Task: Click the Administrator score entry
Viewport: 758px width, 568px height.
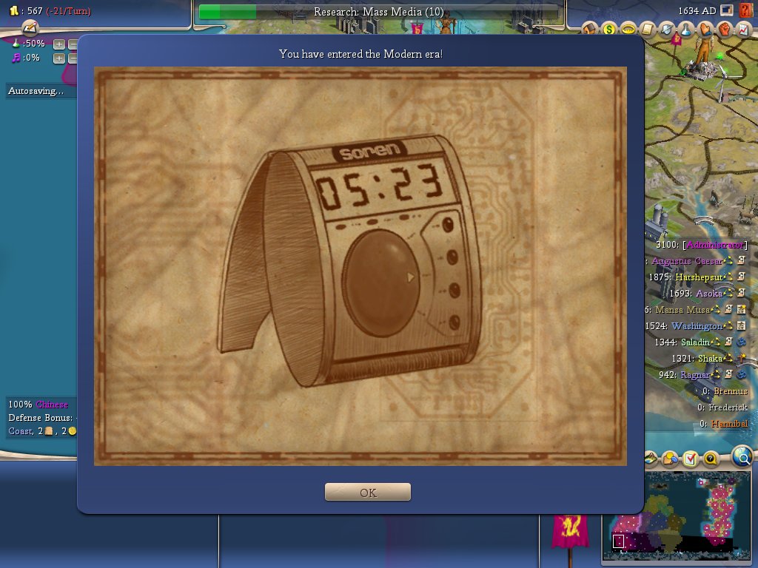Action: [701, 244]
